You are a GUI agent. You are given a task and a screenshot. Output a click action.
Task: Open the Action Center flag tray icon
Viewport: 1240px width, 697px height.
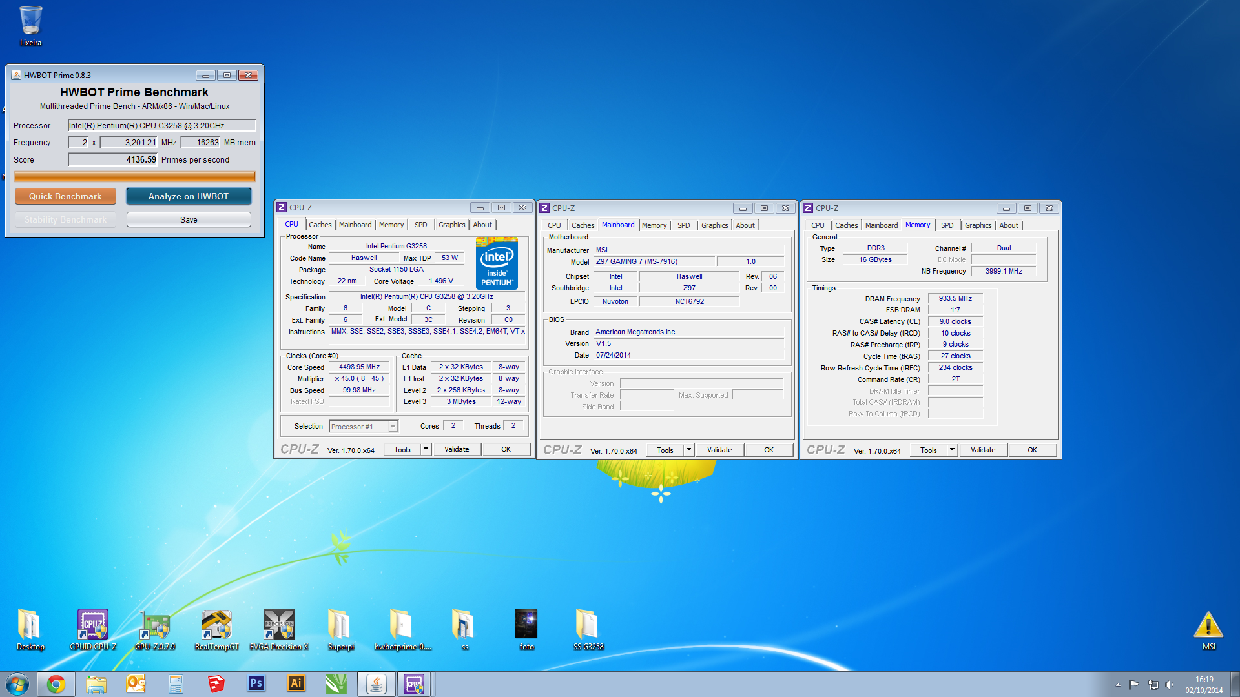click(1133, 685)
